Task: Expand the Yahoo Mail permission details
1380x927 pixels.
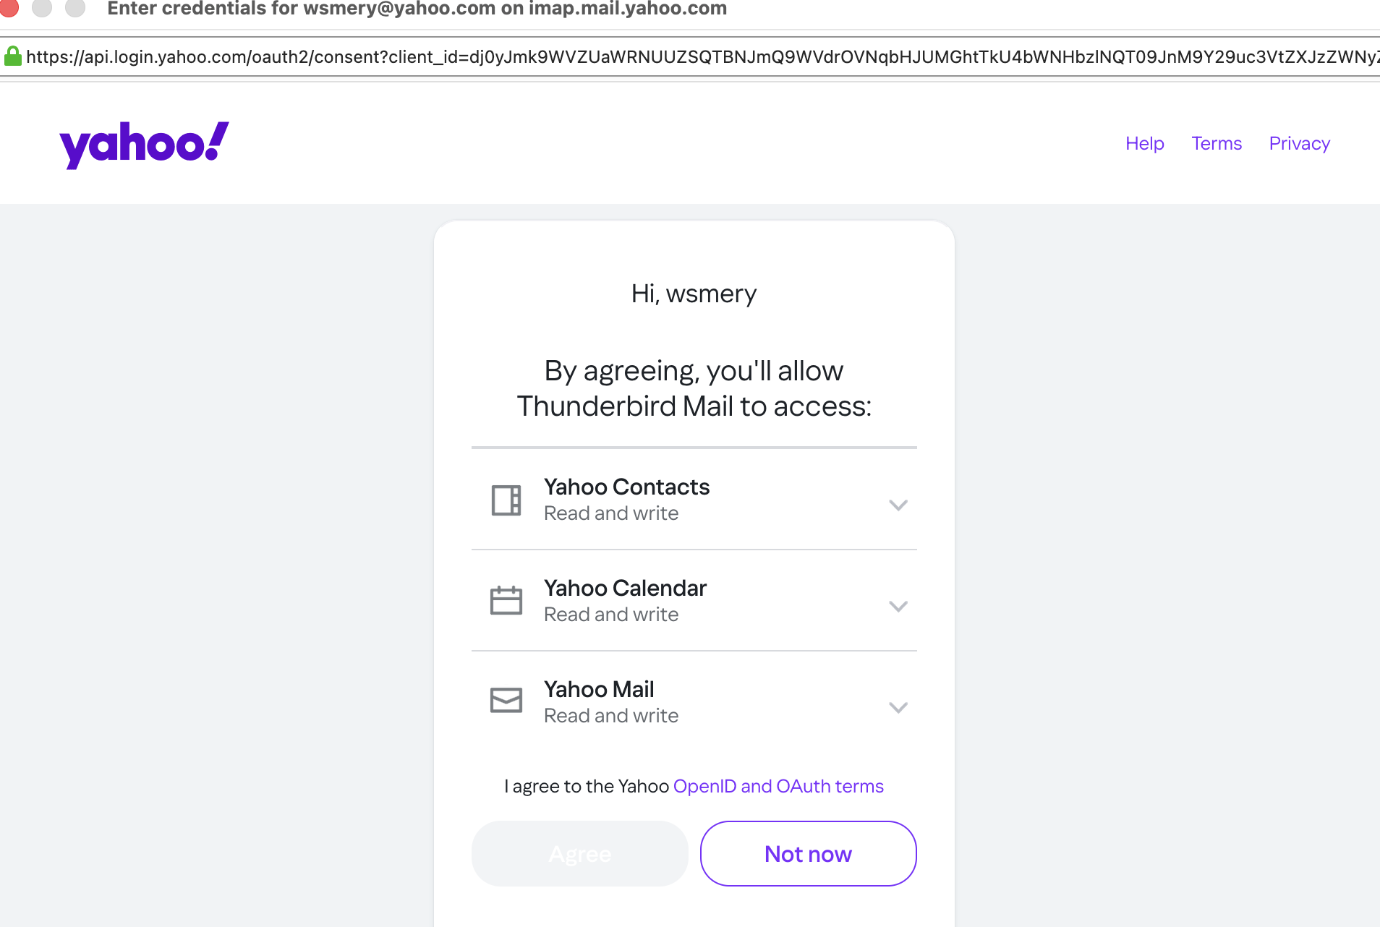Action: (x=898, y=707)
